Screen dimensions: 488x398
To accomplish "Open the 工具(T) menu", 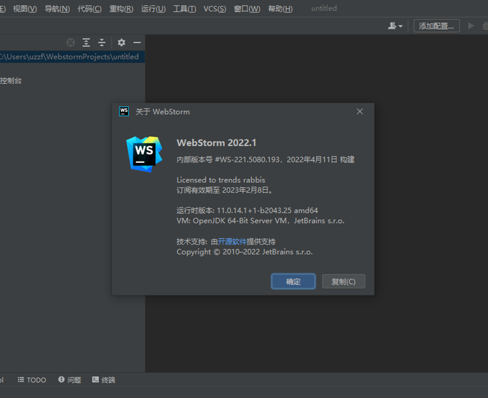I will coord(184,9).
